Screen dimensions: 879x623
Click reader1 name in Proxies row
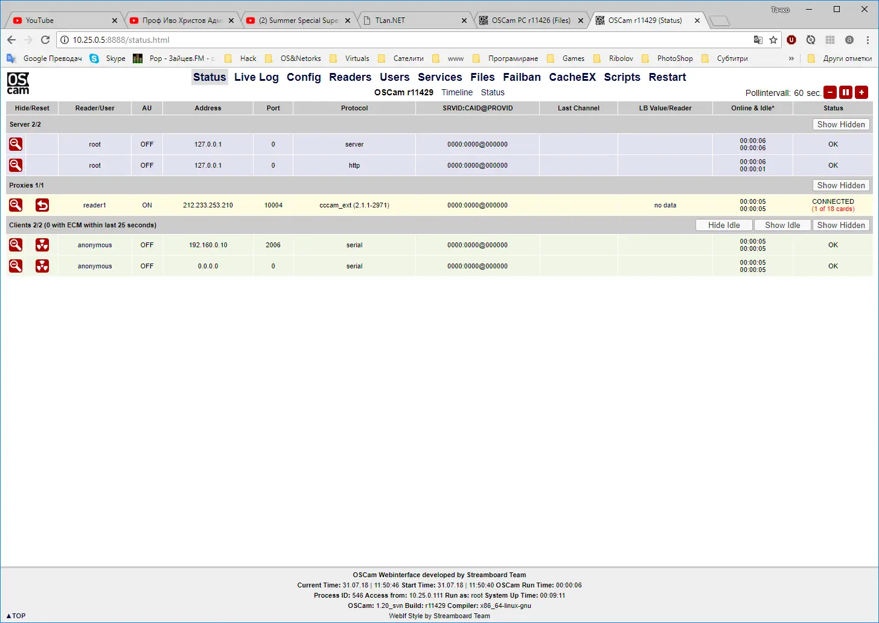tap(95, 205)
